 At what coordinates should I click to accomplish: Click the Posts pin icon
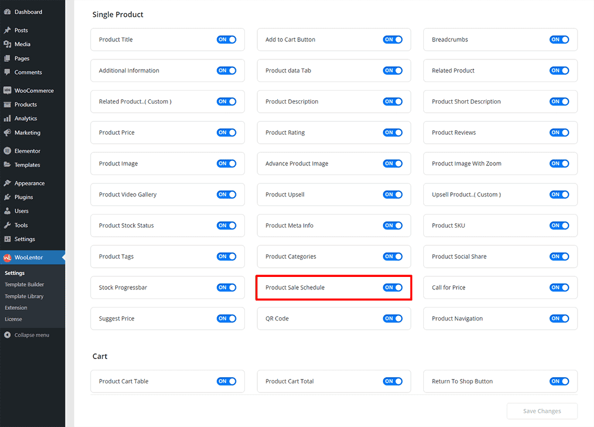point(7,31)
